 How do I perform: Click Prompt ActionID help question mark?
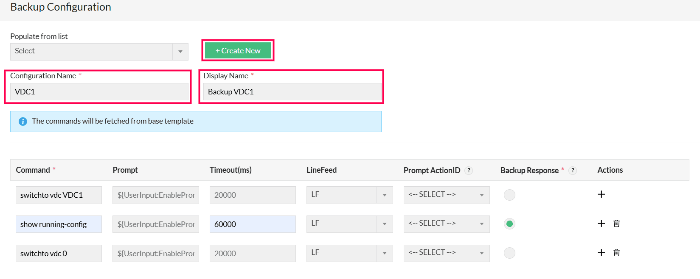pos(469,170)
